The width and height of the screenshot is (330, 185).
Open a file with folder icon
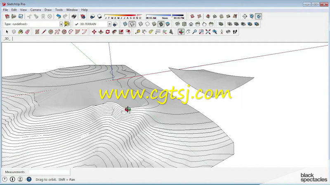[14, 16]
